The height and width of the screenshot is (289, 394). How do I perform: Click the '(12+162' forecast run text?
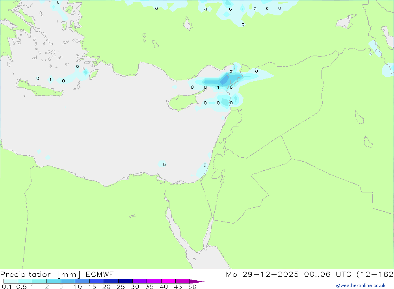tap(375, 274)
